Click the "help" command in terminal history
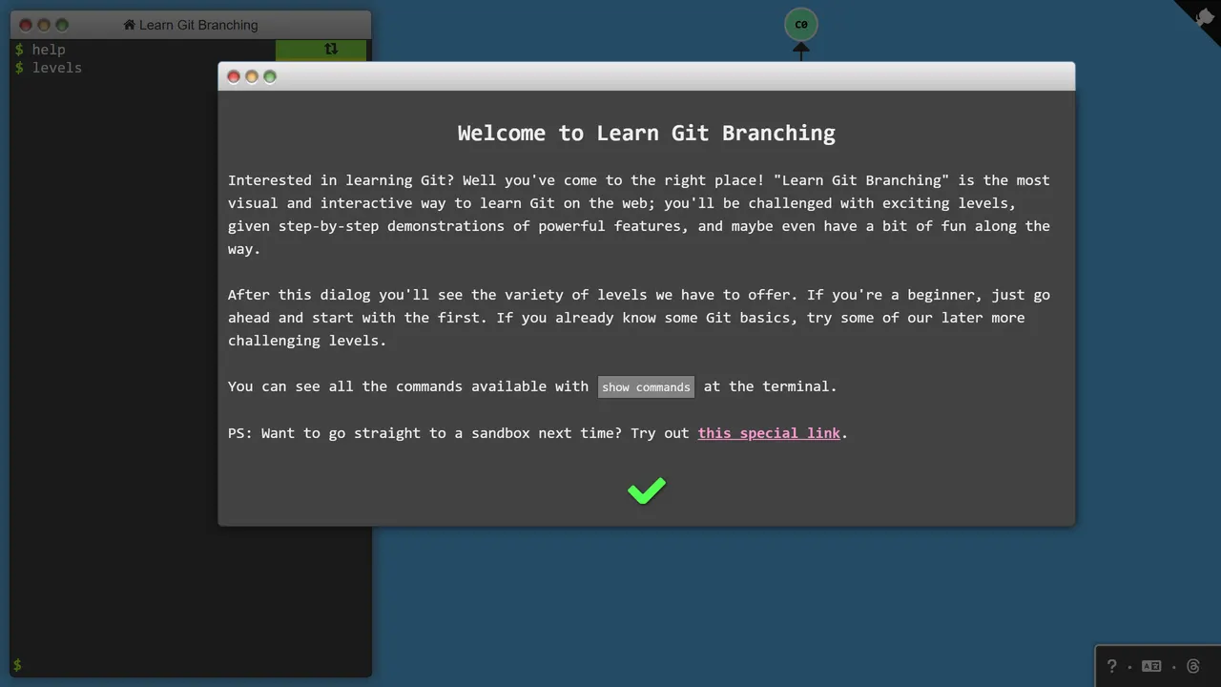 [x=49, y=50]
